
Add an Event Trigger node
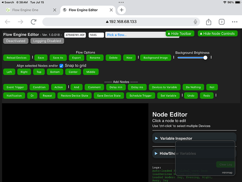point(15,87)
